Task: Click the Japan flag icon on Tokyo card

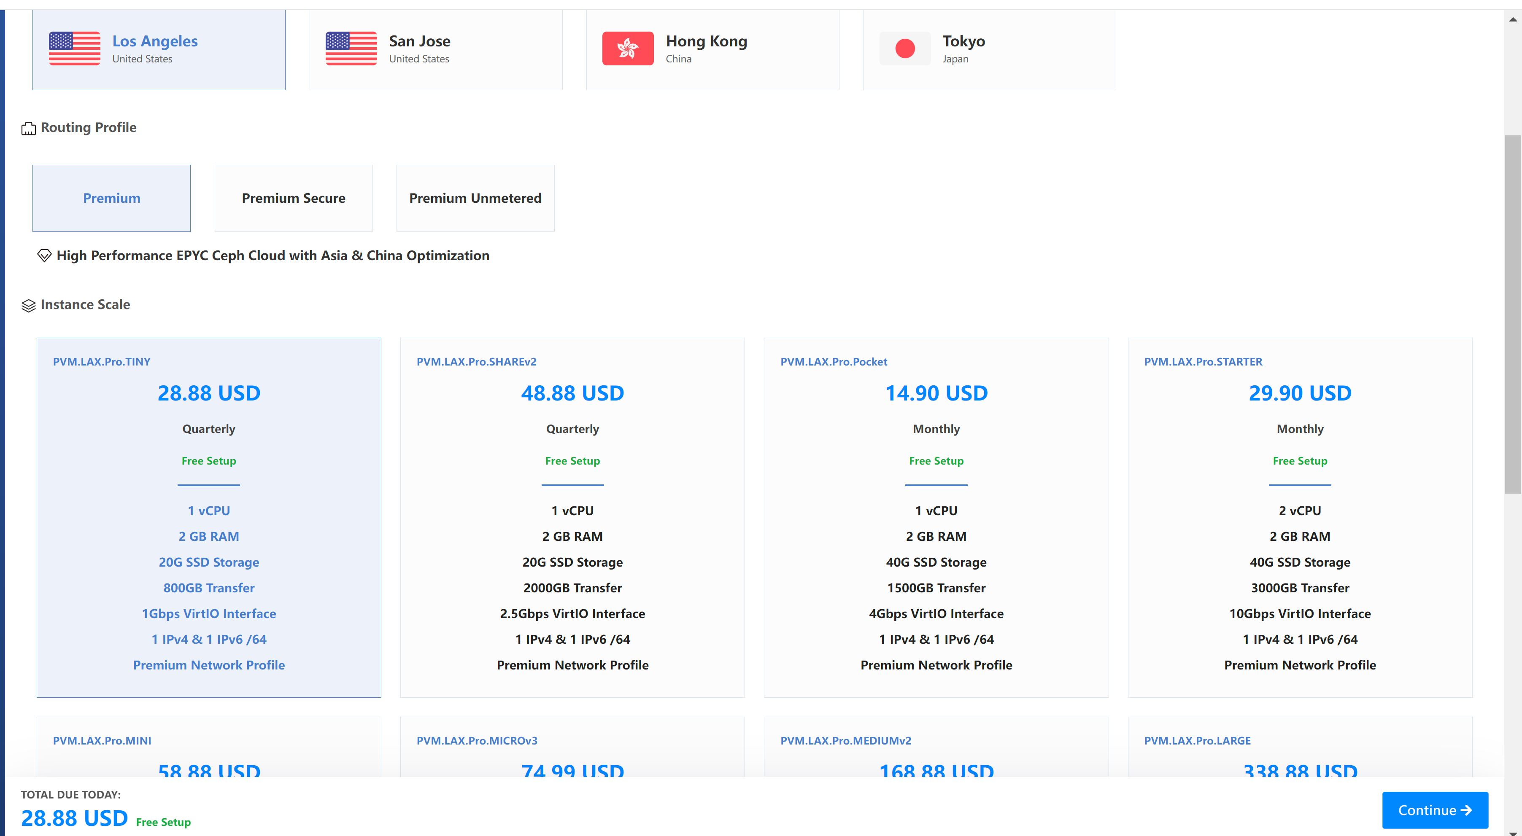Action: pyautogui.click(x=904, y=48)
